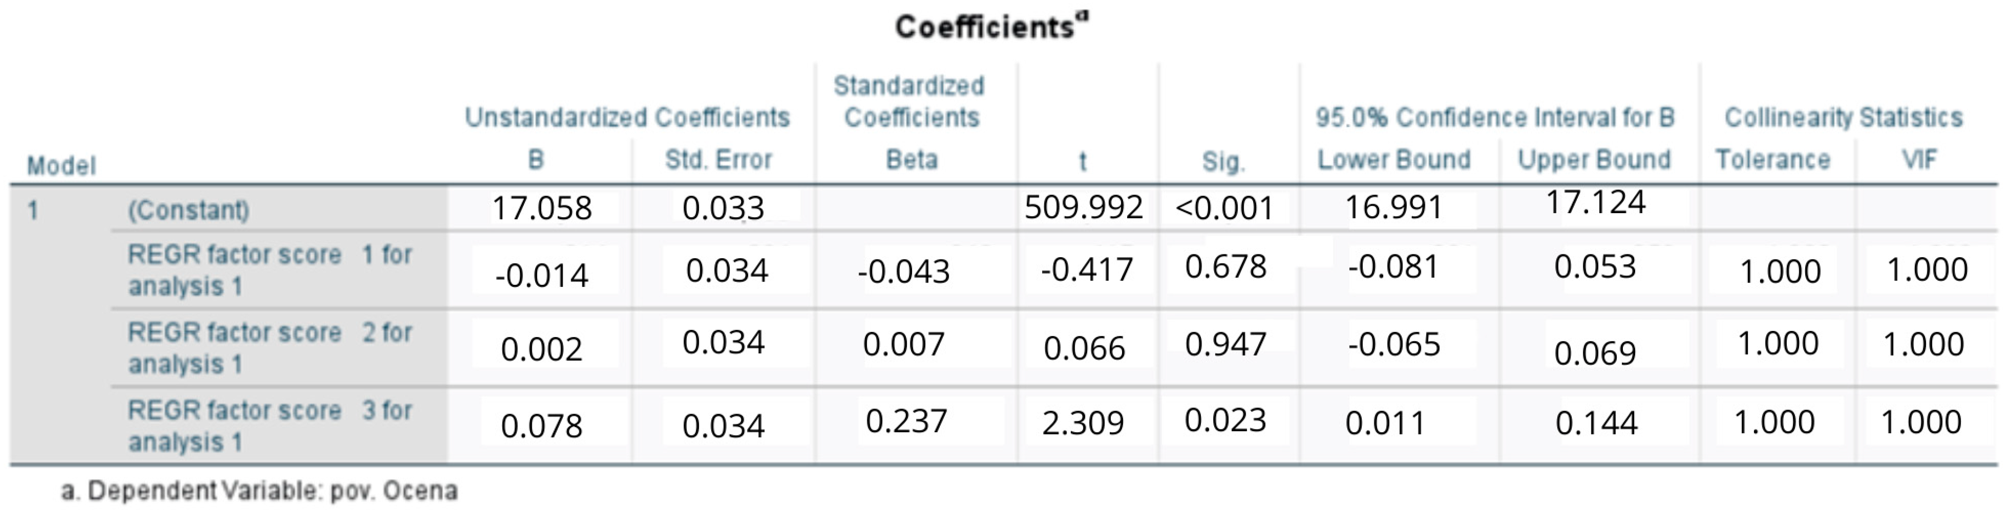Select the Beta value 0.237

point(906,421)
